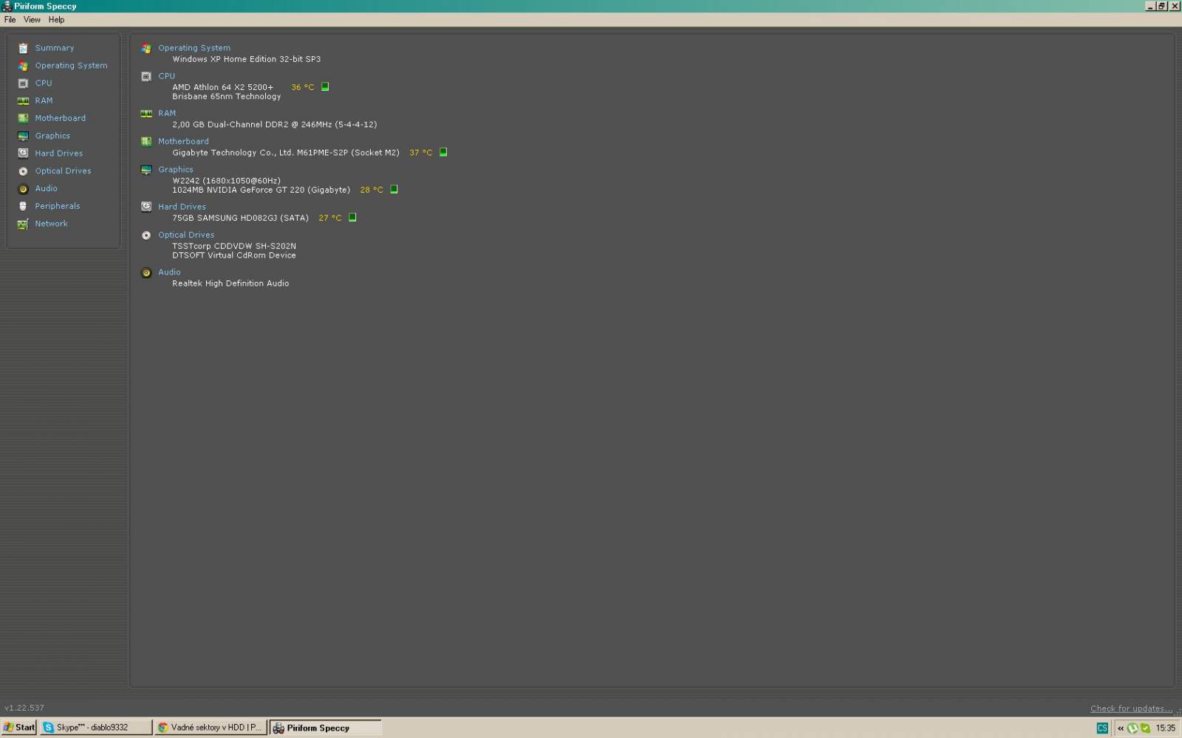This screenshot has width=1182, height=738.
Task: Open the Windows Start button
Action: [19, 728]
